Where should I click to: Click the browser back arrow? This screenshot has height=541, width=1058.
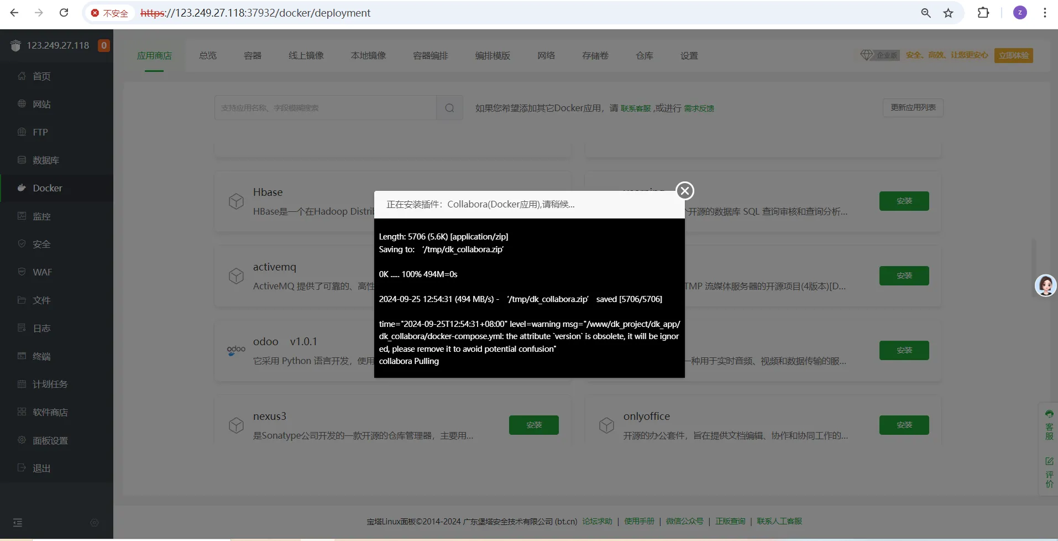click(14, 13)
